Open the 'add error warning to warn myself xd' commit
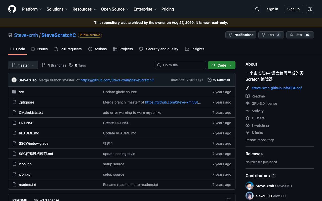 132,113
